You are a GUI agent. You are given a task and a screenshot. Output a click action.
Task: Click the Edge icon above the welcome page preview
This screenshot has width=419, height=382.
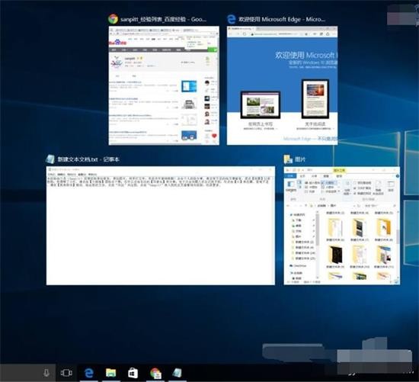[x=231, y=19]
